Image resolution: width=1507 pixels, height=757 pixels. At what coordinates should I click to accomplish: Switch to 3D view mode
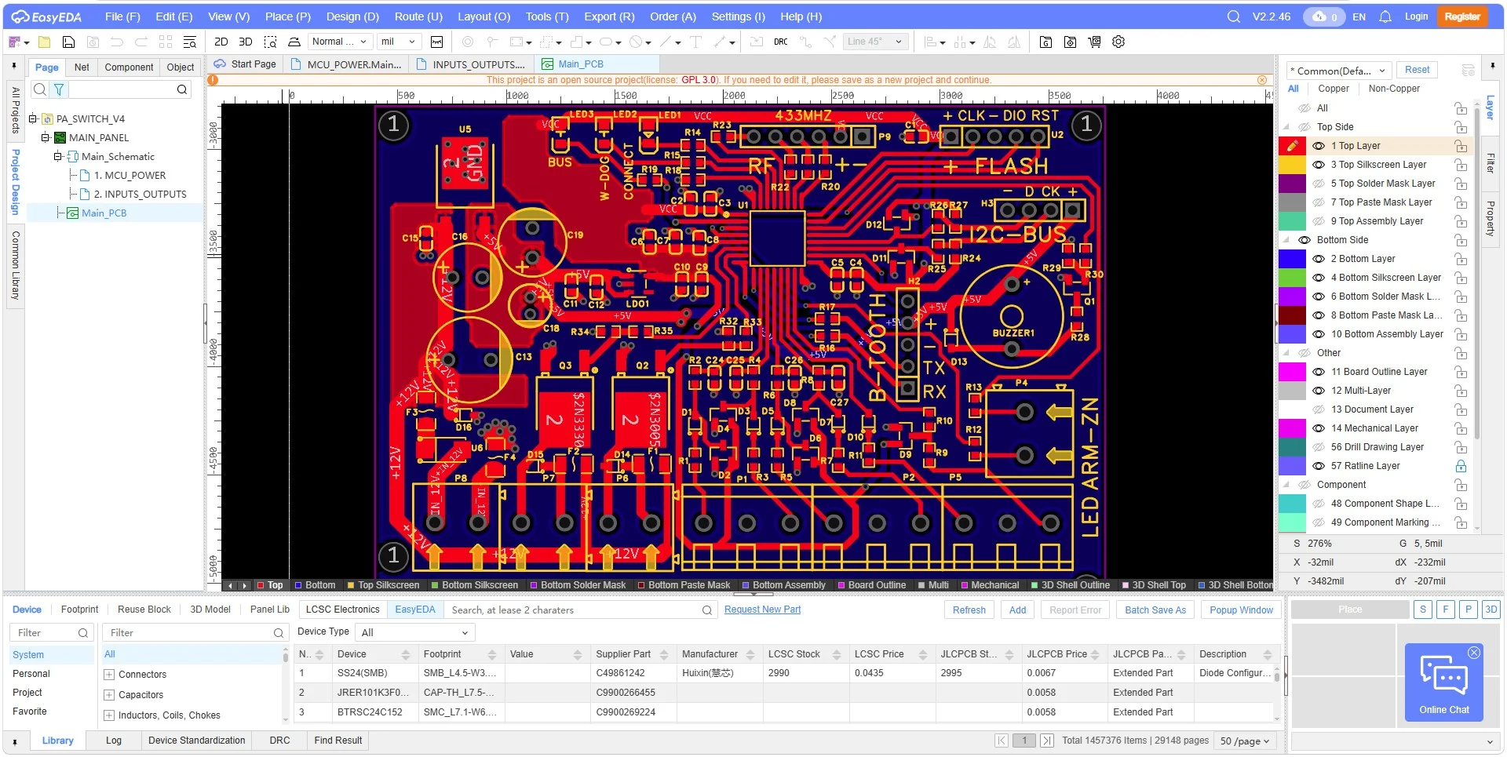[x=246, y=42]
